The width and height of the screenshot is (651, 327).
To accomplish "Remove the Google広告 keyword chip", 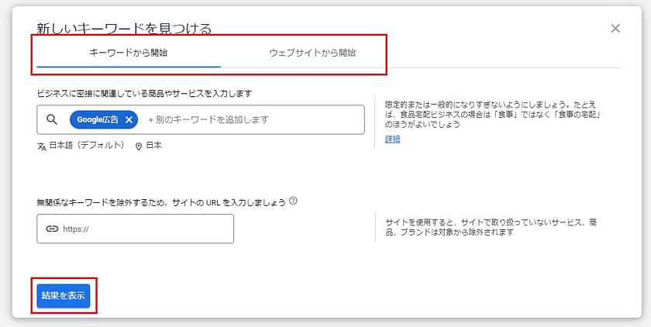I will click(x=129, y=119).
